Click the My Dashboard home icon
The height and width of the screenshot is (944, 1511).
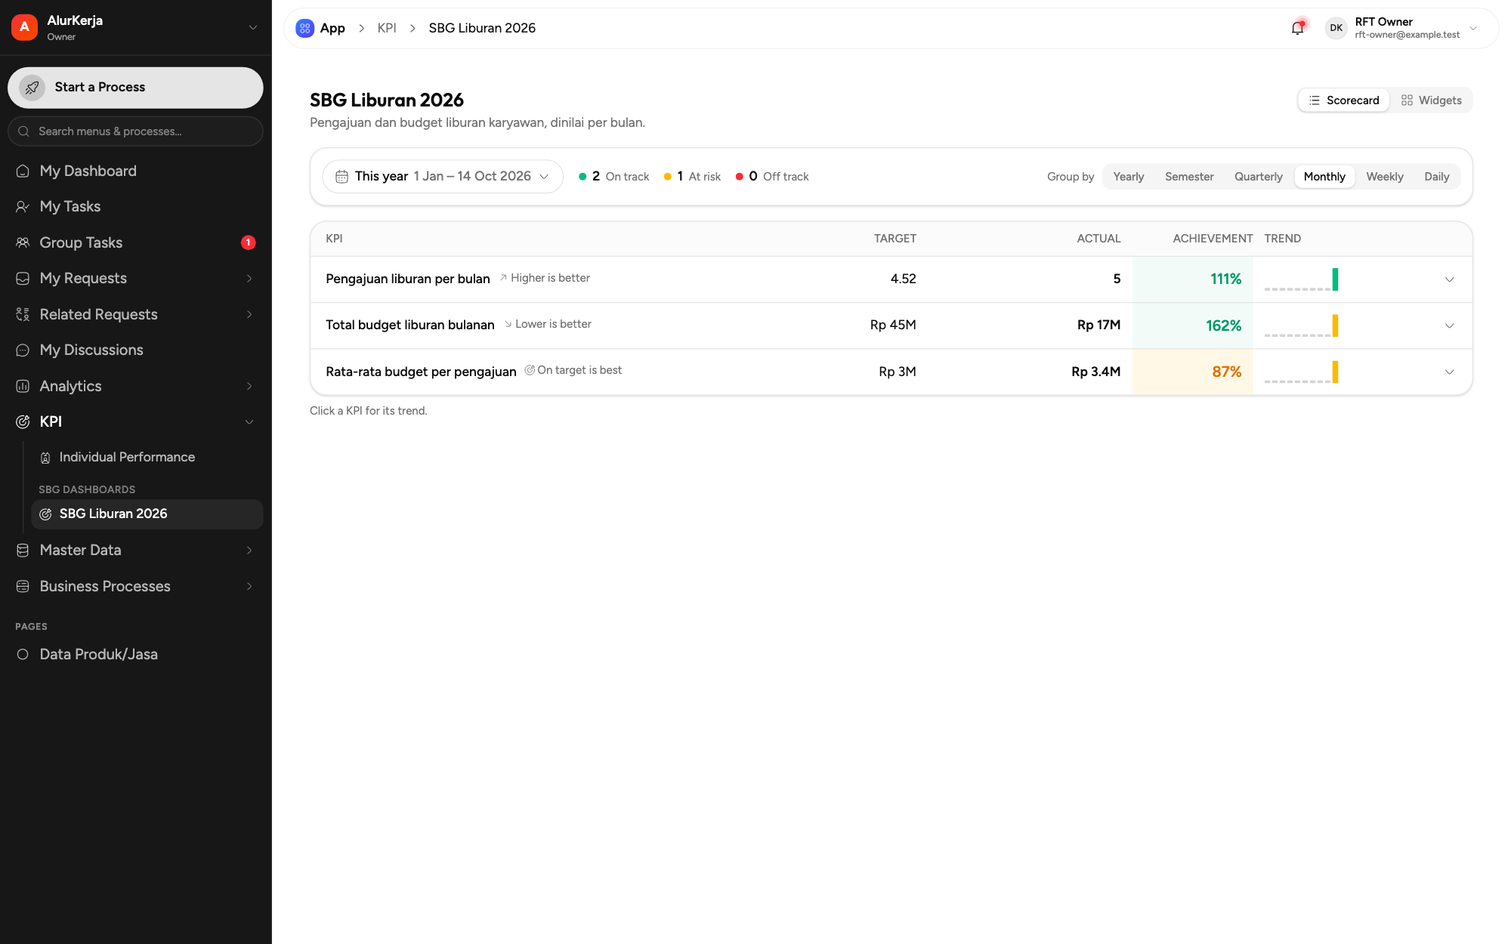23,171
